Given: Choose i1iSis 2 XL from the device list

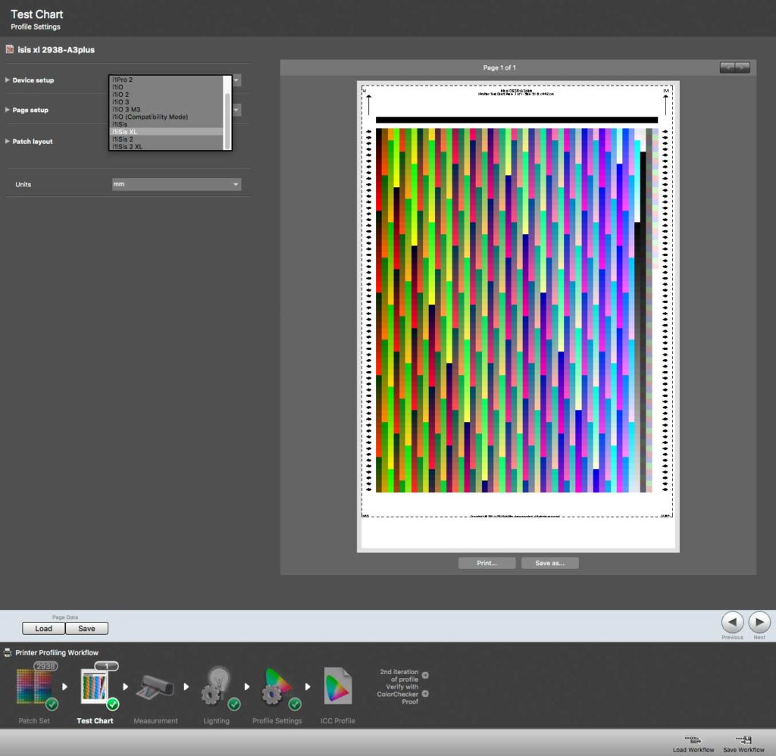Looking at the screenshot, I should pyautogui.click(x=166, y=146).
